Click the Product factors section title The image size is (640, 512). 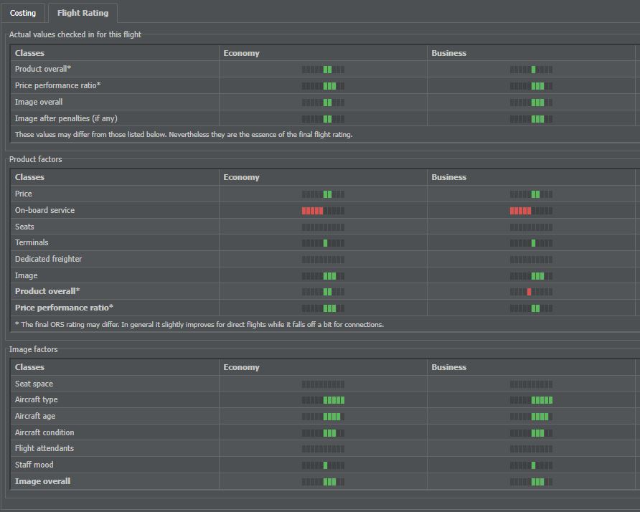pos(35,159)
